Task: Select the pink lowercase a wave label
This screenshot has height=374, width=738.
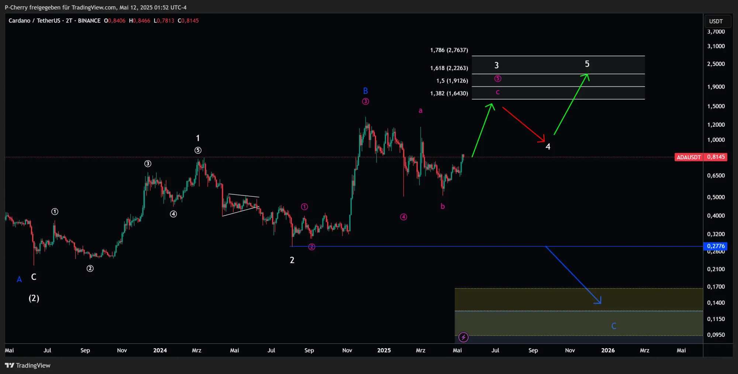Action: [420, 110]
